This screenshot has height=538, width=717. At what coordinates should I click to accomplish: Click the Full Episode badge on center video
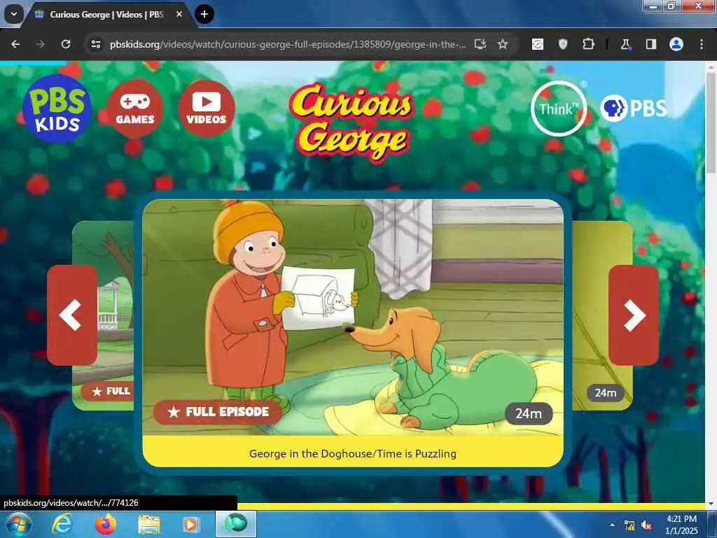[218, 412]
